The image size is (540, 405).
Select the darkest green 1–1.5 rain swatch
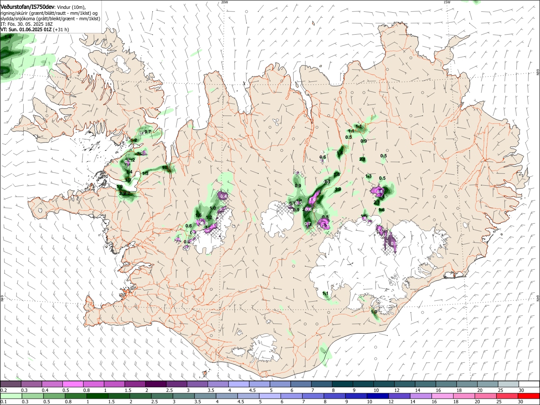[98, 396]
